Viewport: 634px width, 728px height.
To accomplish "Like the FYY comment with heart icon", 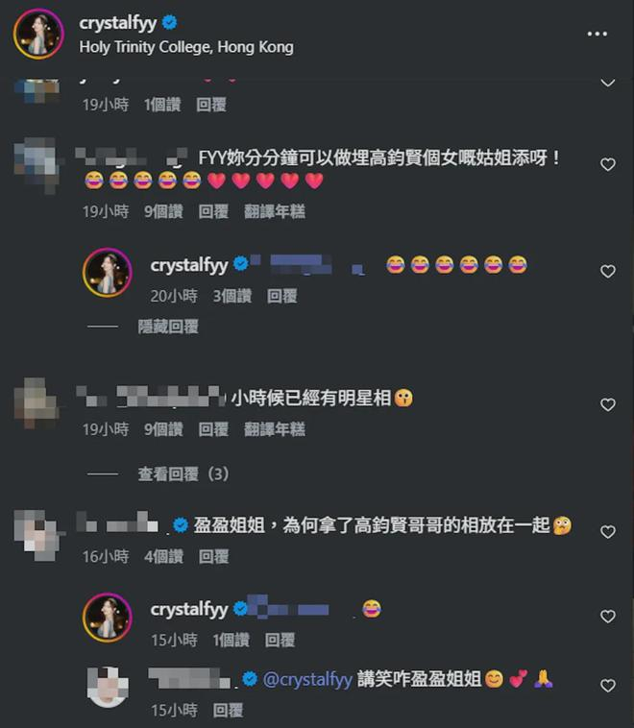I will click(607, 164).
